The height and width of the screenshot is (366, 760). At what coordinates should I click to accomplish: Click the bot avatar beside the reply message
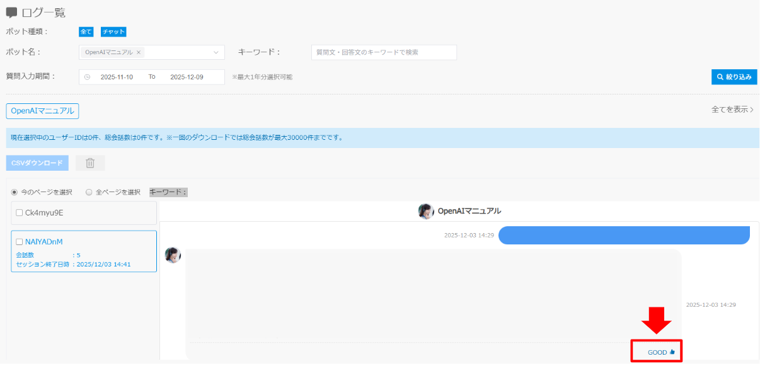172,255
